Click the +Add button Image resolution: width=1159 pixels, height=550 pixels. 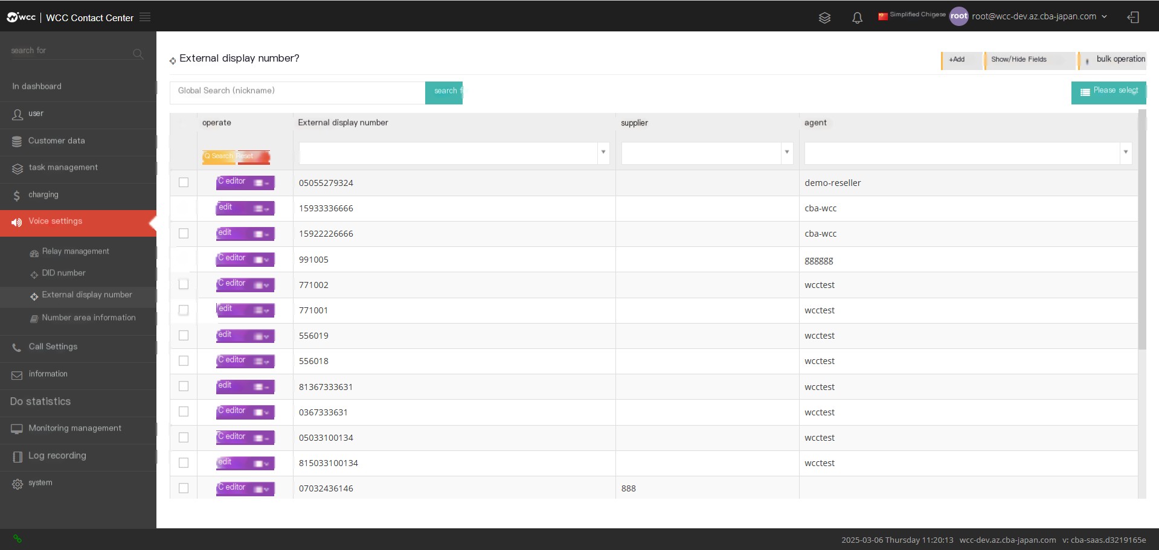click(x=961, y=60)
